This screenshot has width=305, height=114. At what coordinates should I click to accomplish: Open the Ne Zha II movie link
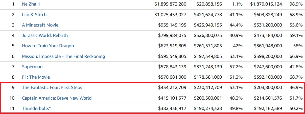point(31,4)
